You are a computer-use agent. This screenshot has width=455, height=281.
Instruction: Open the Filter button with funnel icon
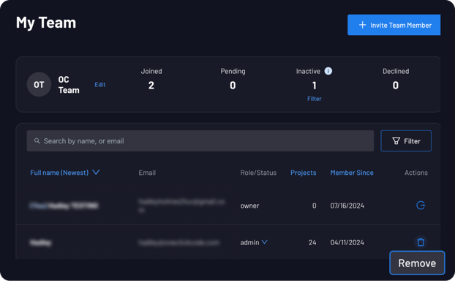point(406,140)
